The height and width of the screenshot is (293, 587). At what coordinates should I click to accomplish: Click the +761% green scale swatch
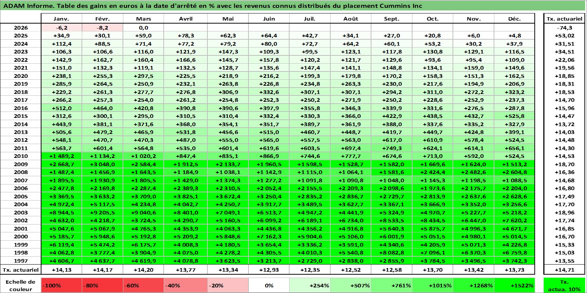point(392,285)
